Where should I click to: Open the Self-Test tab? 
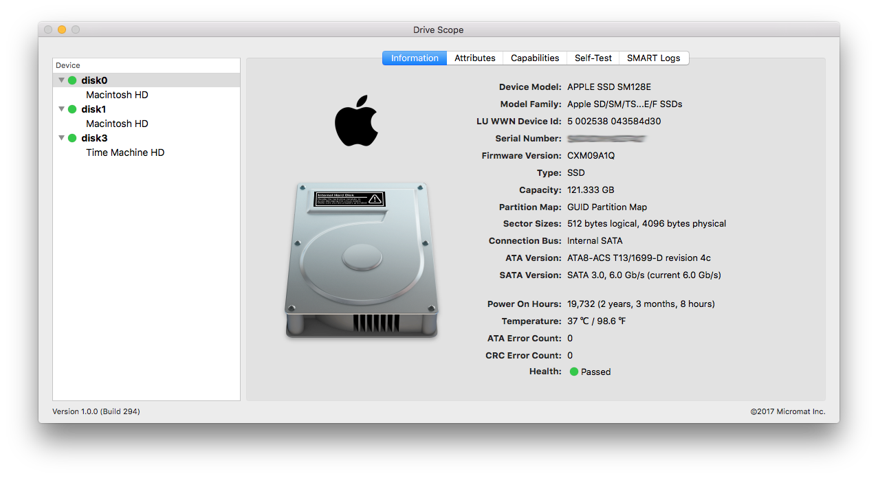click(x=593, y=58)
